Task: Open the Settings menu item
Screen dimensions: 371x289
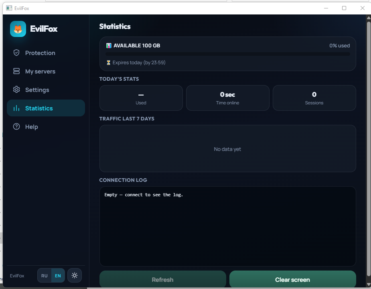Action: click(x=46, y=90)
